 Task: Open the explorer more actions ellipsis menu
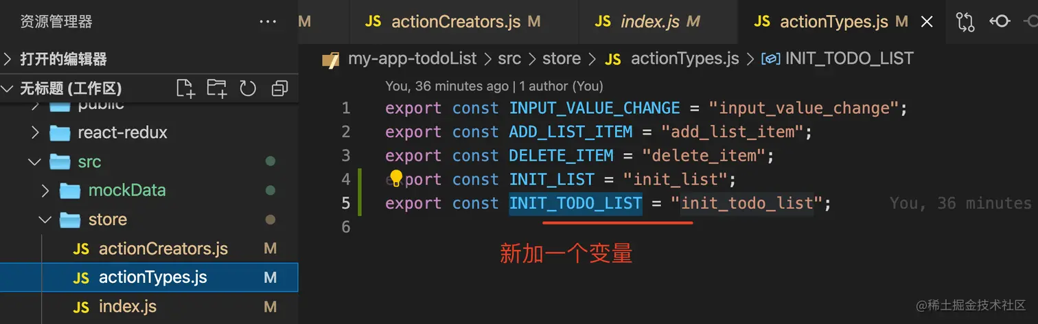(268, 22)
